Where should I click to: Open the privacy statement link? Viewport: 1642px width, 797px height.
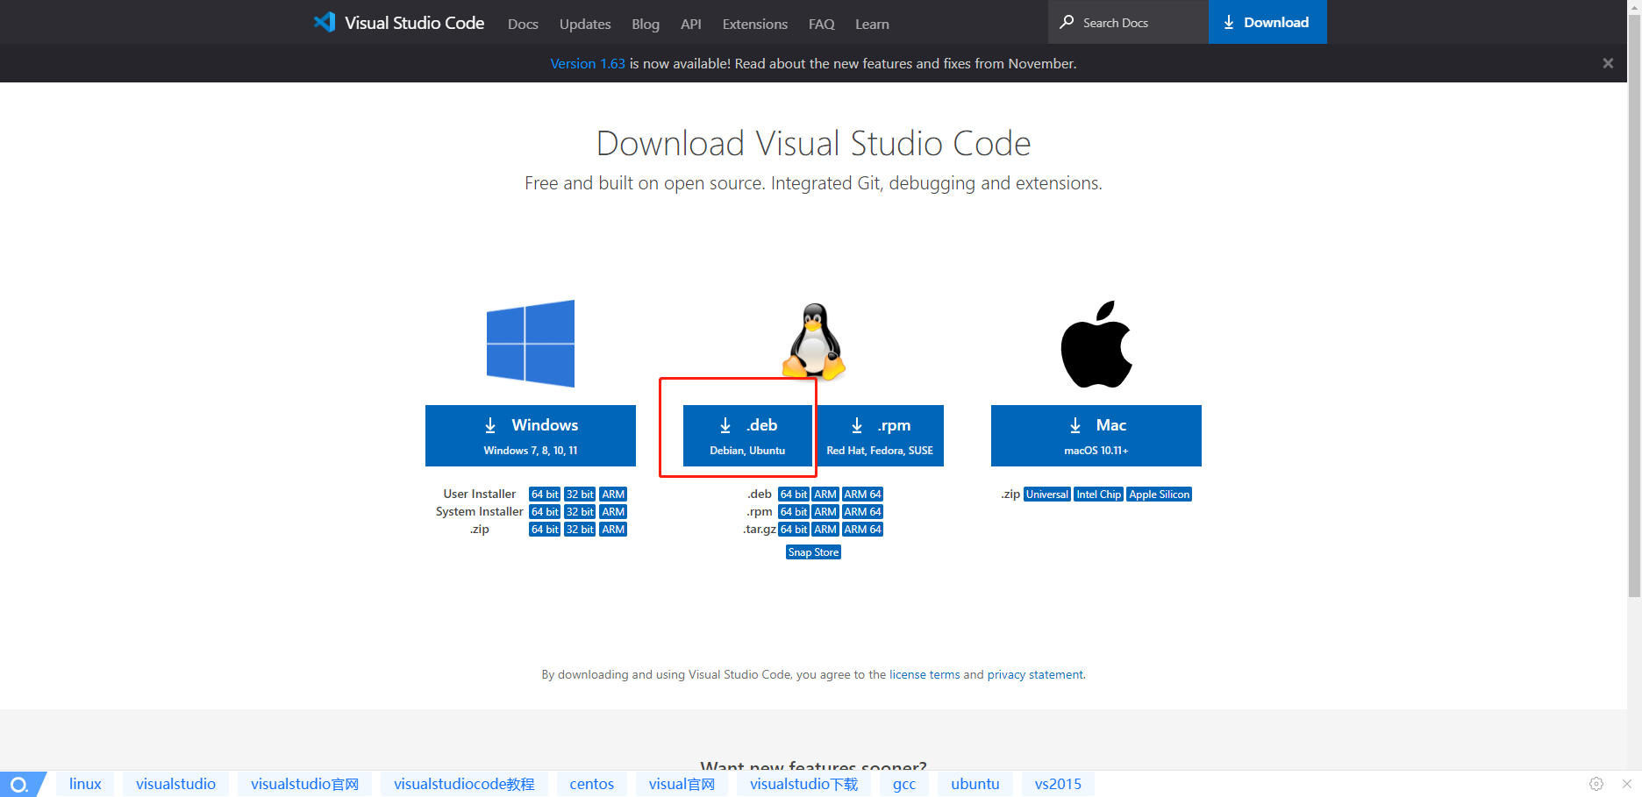coord(1036,675)
